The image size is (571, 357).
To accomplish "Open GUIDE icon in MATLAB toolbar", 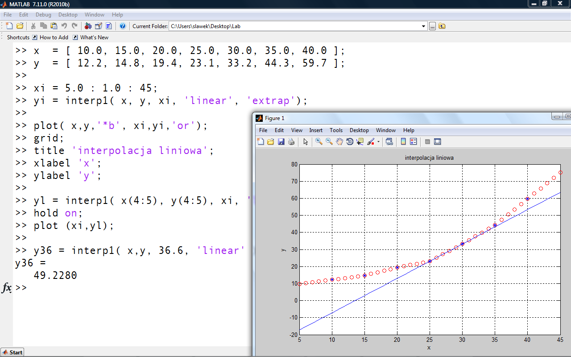I will point(99,26).
